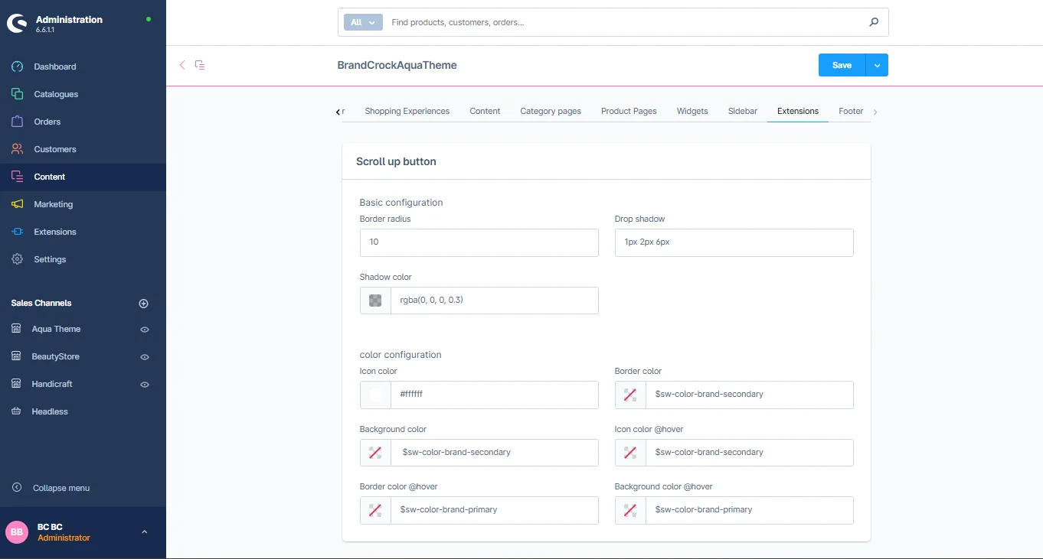
Task: Click the Border radius input field
Action: pos(479,242)
